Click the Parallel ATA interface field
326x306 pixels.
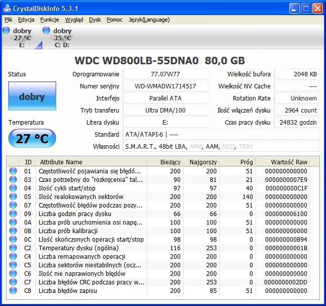(x=166, y=98)
